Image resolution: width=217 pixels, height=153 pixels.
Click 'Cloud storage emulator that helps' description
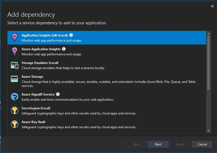point(63,68)
